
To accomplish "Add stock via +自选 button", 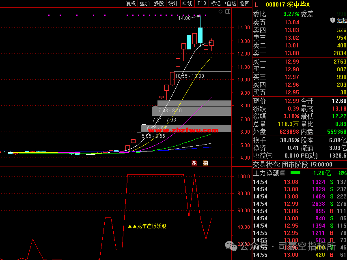I will tap(230, 4).
